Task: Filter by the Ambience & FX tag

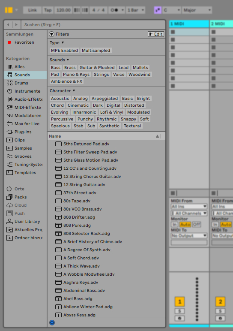Action: 67,81
